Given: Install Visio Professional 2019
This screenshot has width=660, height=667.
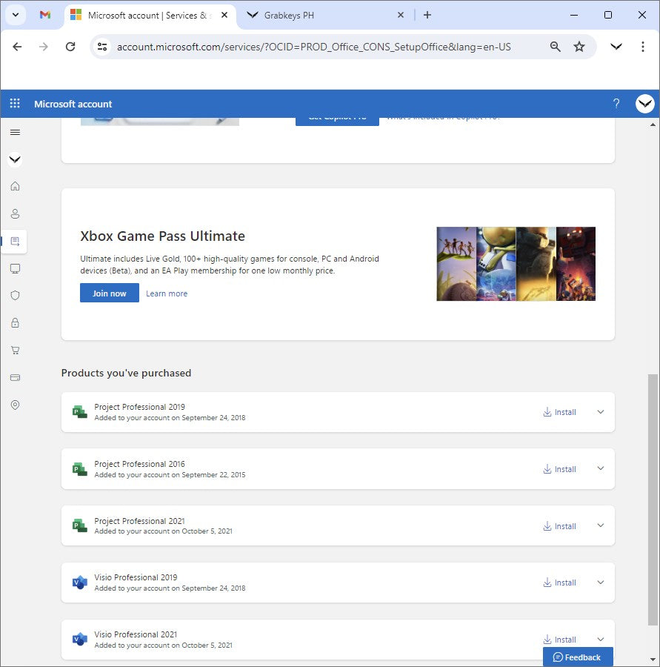Looking at the screenshot, I should pyautogui.click(x=560, y=583).
